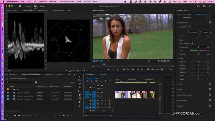The width and height of the screenshot is (215, 121).
Task: Open the Lumetri Color effect dropdown
Action: pyautogui.click(x=194, y=17)
